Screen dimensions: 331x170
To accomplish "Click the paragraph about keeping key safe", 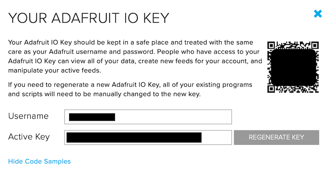I will [x=135, y=57].
